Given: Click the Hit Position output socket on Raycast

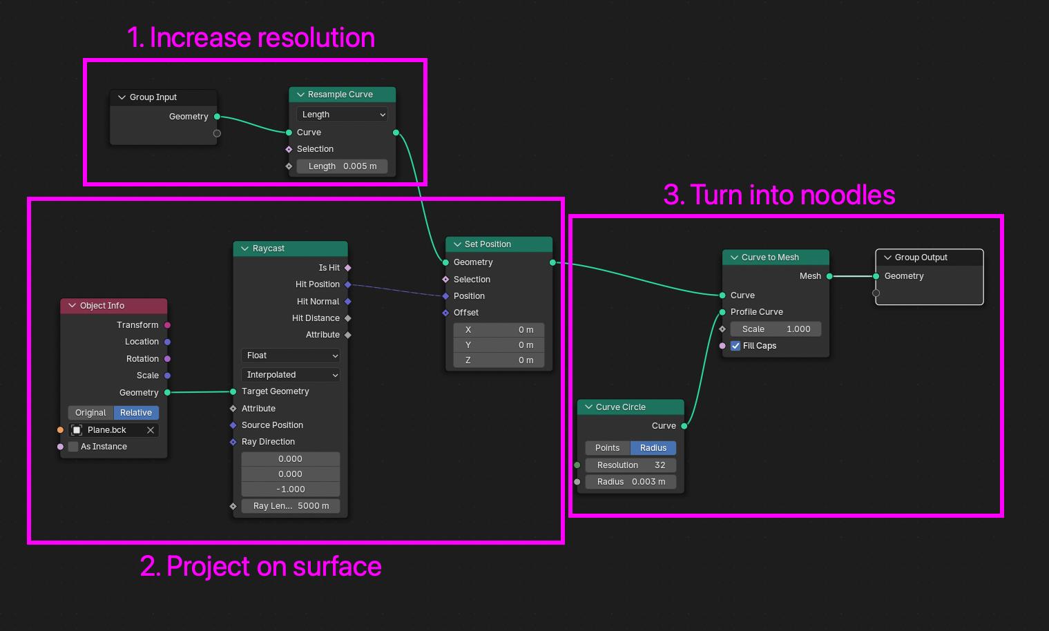Looking at the screenshot, I should [348, 284].
